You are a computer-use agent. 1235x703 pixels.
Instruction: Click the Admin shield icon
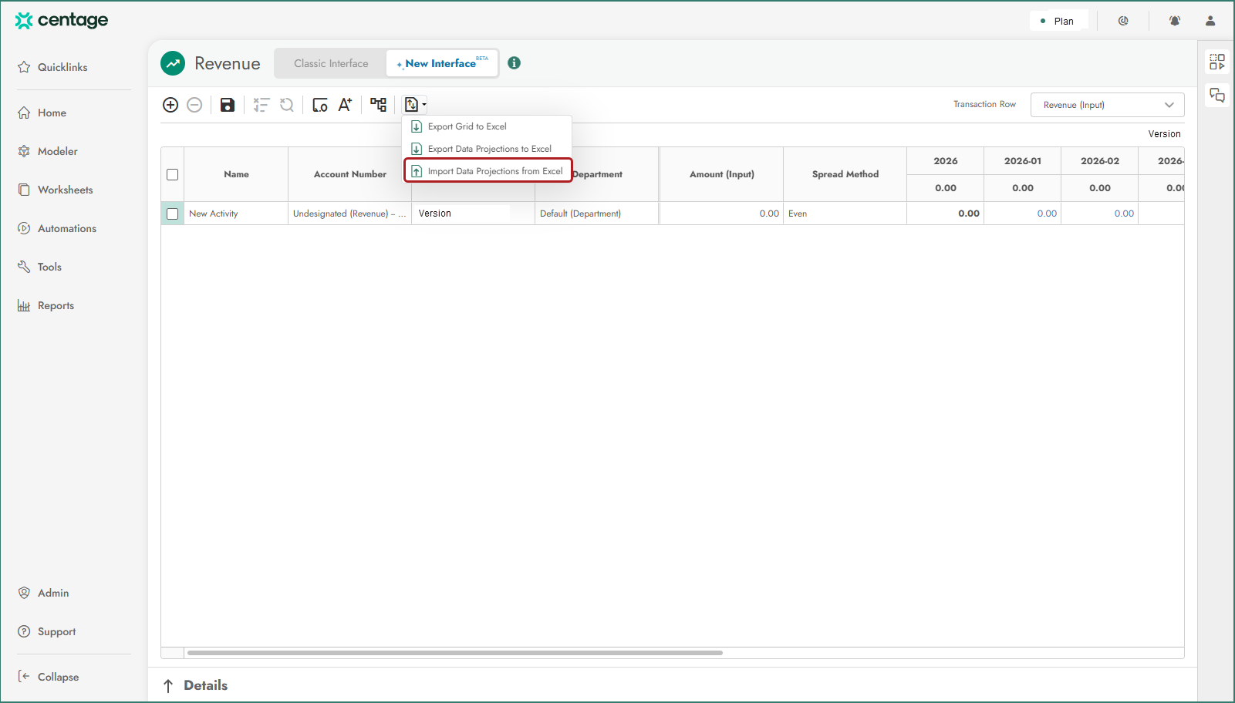pyautogui.click(x=24, y=593)
